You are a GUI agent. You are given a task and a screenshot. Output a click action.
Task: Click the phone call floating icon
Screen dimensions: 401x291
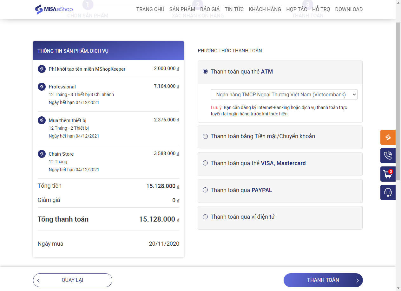pyautogui.click(x=388, y=156)
